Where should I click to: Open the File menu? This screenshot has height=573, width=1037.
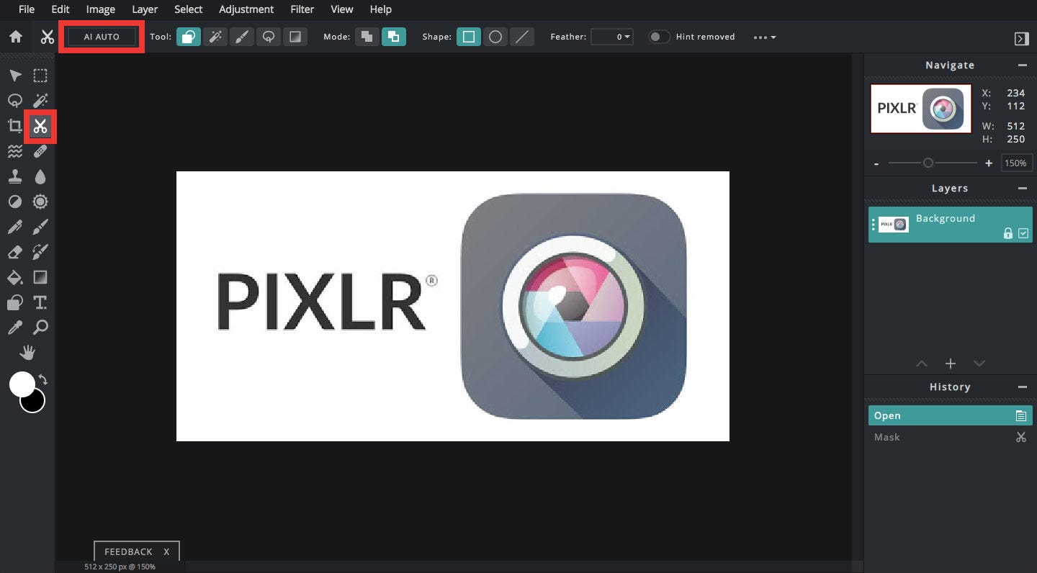(27, 9)
